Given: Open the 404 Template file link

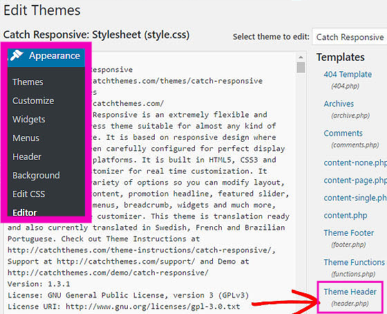Looking at the screenshot, I should click(x=348, y=75).
